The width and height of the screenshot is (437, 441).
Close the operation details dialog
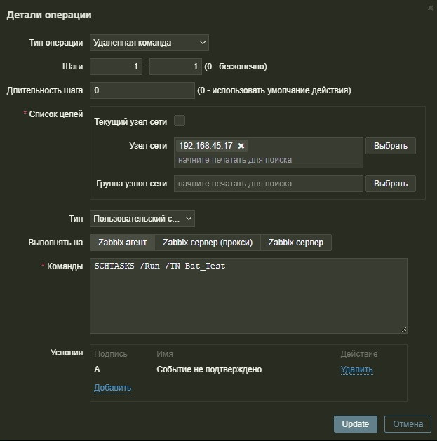(430, 8)
